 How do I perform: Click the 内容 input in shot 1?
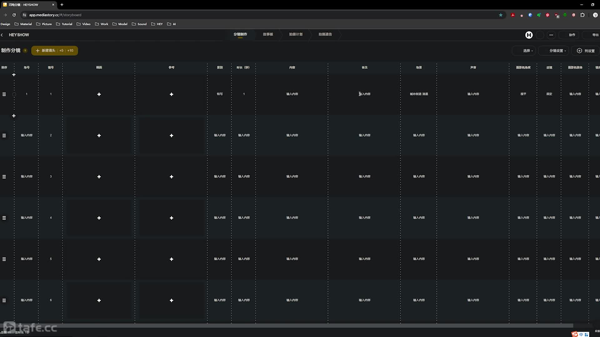(x=292, y=94)
